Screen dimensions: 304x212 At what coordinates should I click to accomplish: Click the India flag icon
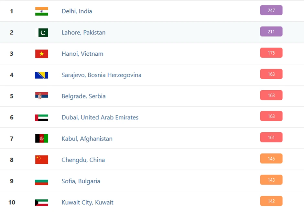[41, 11]
